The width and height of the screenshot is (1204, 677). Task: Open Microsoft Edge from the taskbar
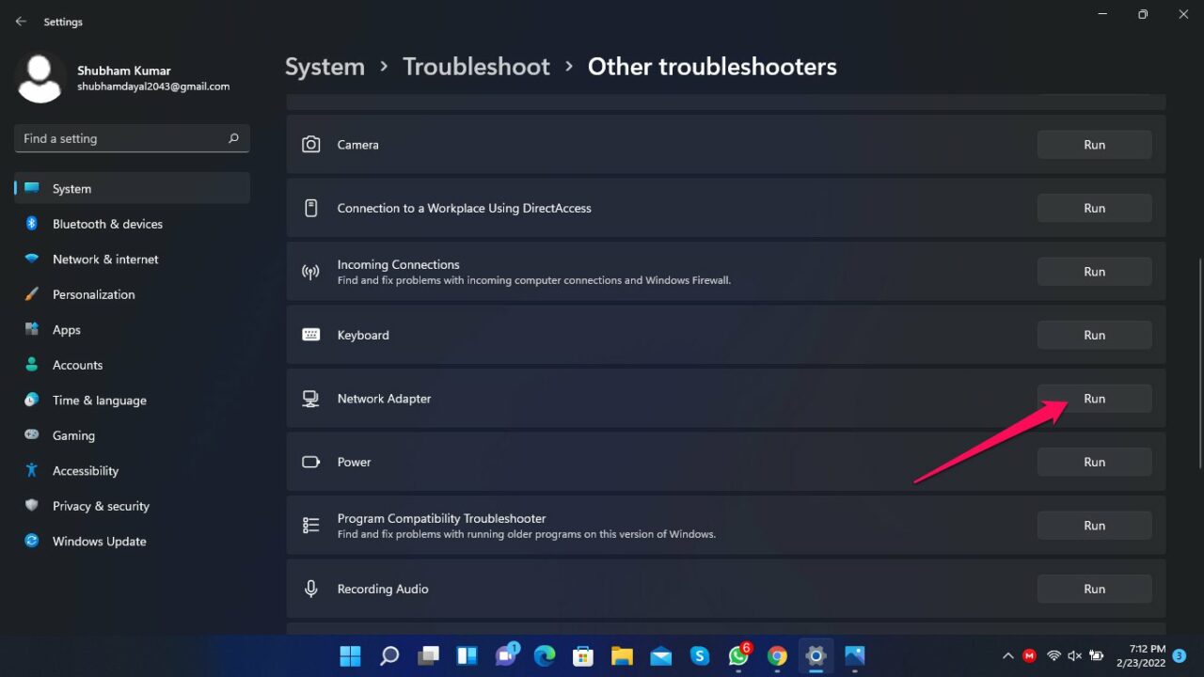point(545,655)
